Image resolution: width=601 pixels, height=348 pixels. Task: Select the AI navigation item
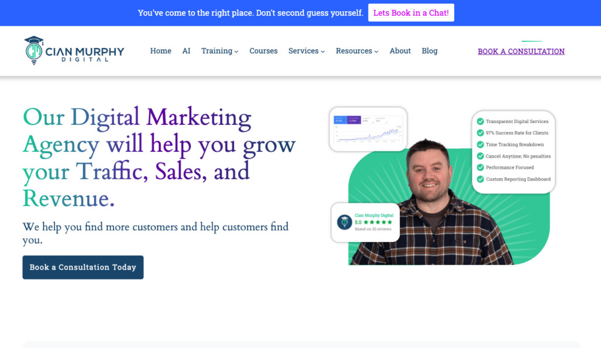[186, 51]
